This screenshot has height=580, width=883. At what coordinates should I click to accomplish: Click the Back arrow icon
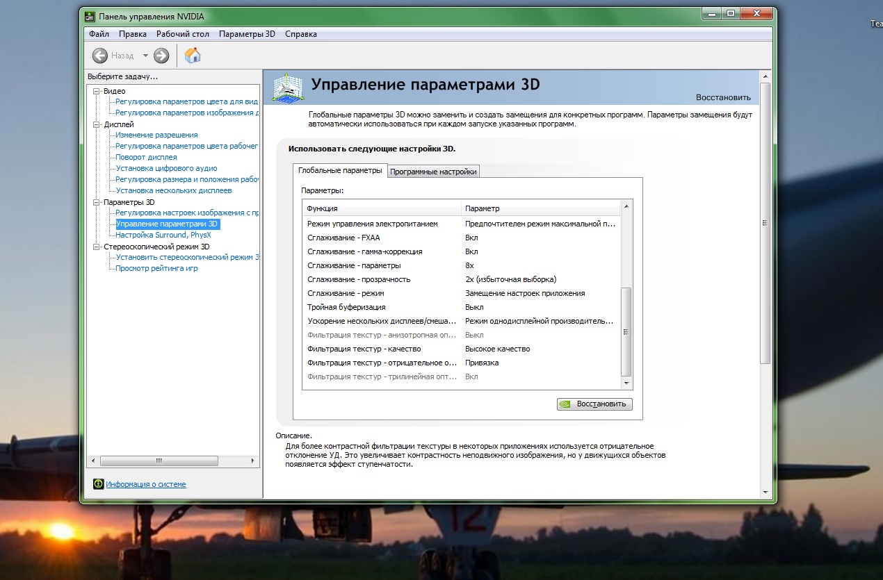(x=100, y=56)
